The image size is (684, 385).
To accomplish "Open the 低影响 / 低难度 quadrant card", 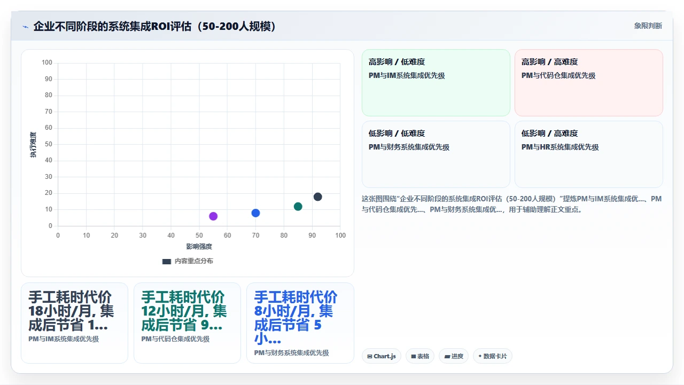I will point(436,154).
